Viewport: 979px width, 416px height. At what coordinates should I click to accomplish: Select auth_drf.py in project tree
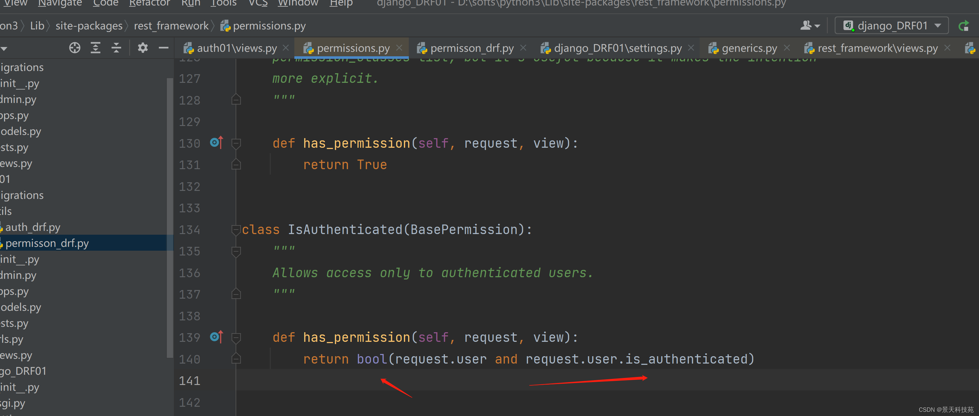tap(33, 227)
